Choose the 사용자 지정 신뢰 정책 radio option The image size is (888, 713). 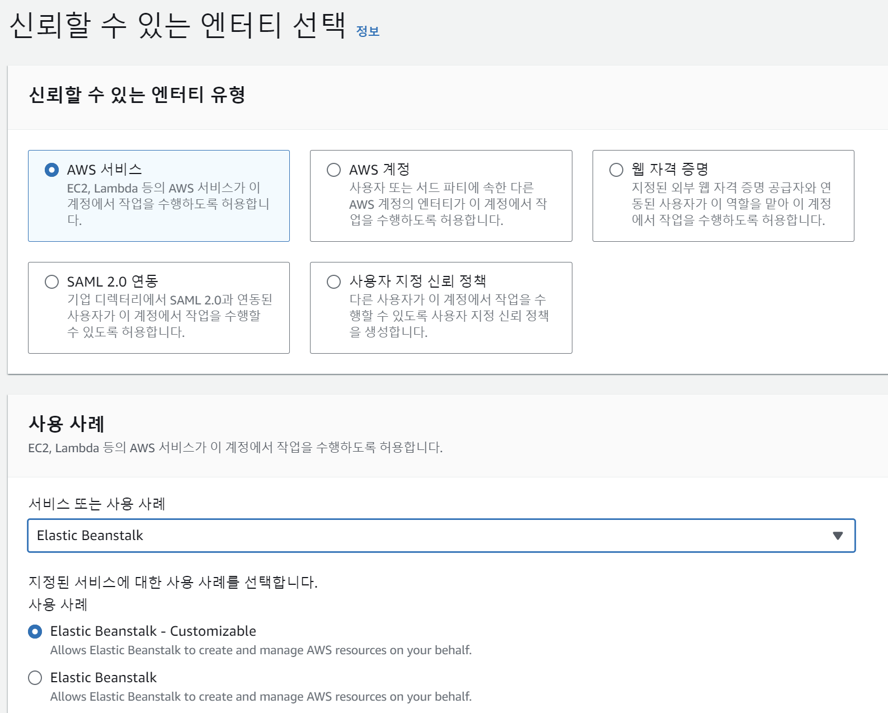333,282
